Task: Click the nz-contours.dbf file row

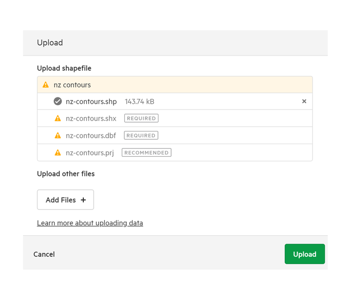Action: [x=175, y=135]
